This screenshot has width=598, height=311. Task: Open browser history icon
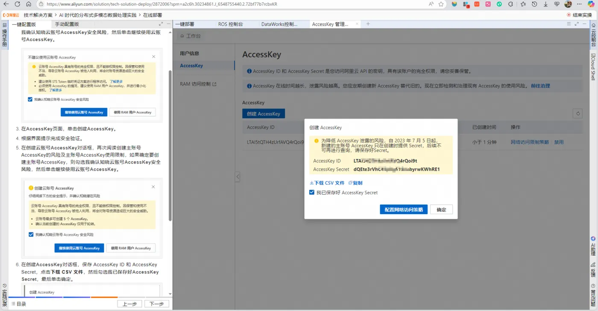534,4
